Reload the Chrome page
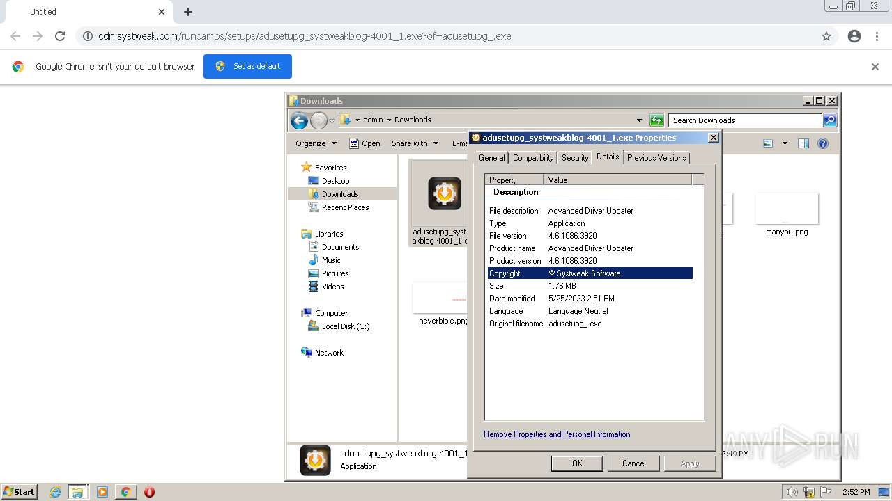The width and height of the screenshot is (892, 501). coord(60,36)
